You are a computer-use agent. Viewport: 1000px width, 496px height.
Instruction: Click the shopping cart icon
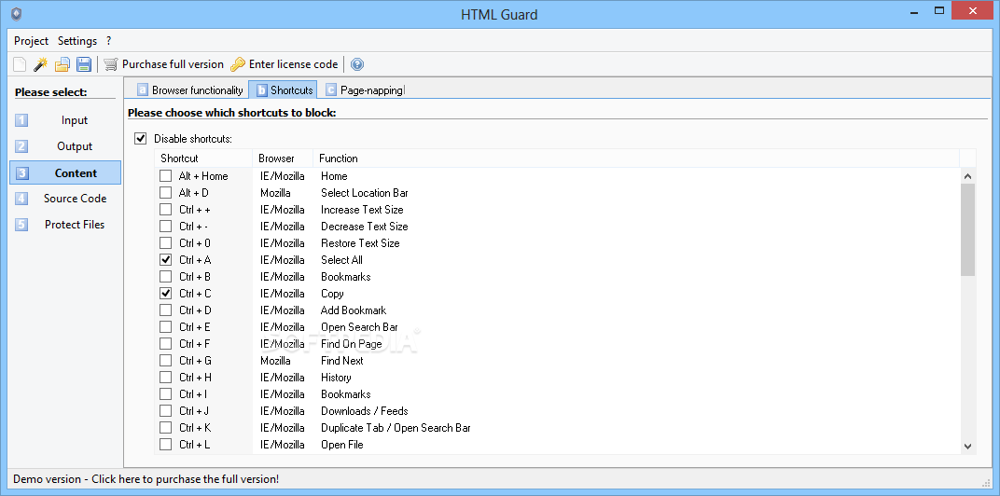111,64
